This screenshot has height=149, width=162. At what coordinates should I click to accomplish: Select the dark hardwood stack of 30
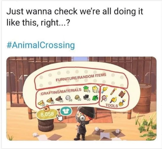[59, 99]
